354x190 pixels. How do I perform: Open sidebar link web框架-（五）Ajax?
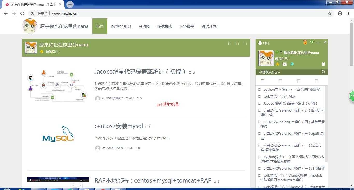279,96
